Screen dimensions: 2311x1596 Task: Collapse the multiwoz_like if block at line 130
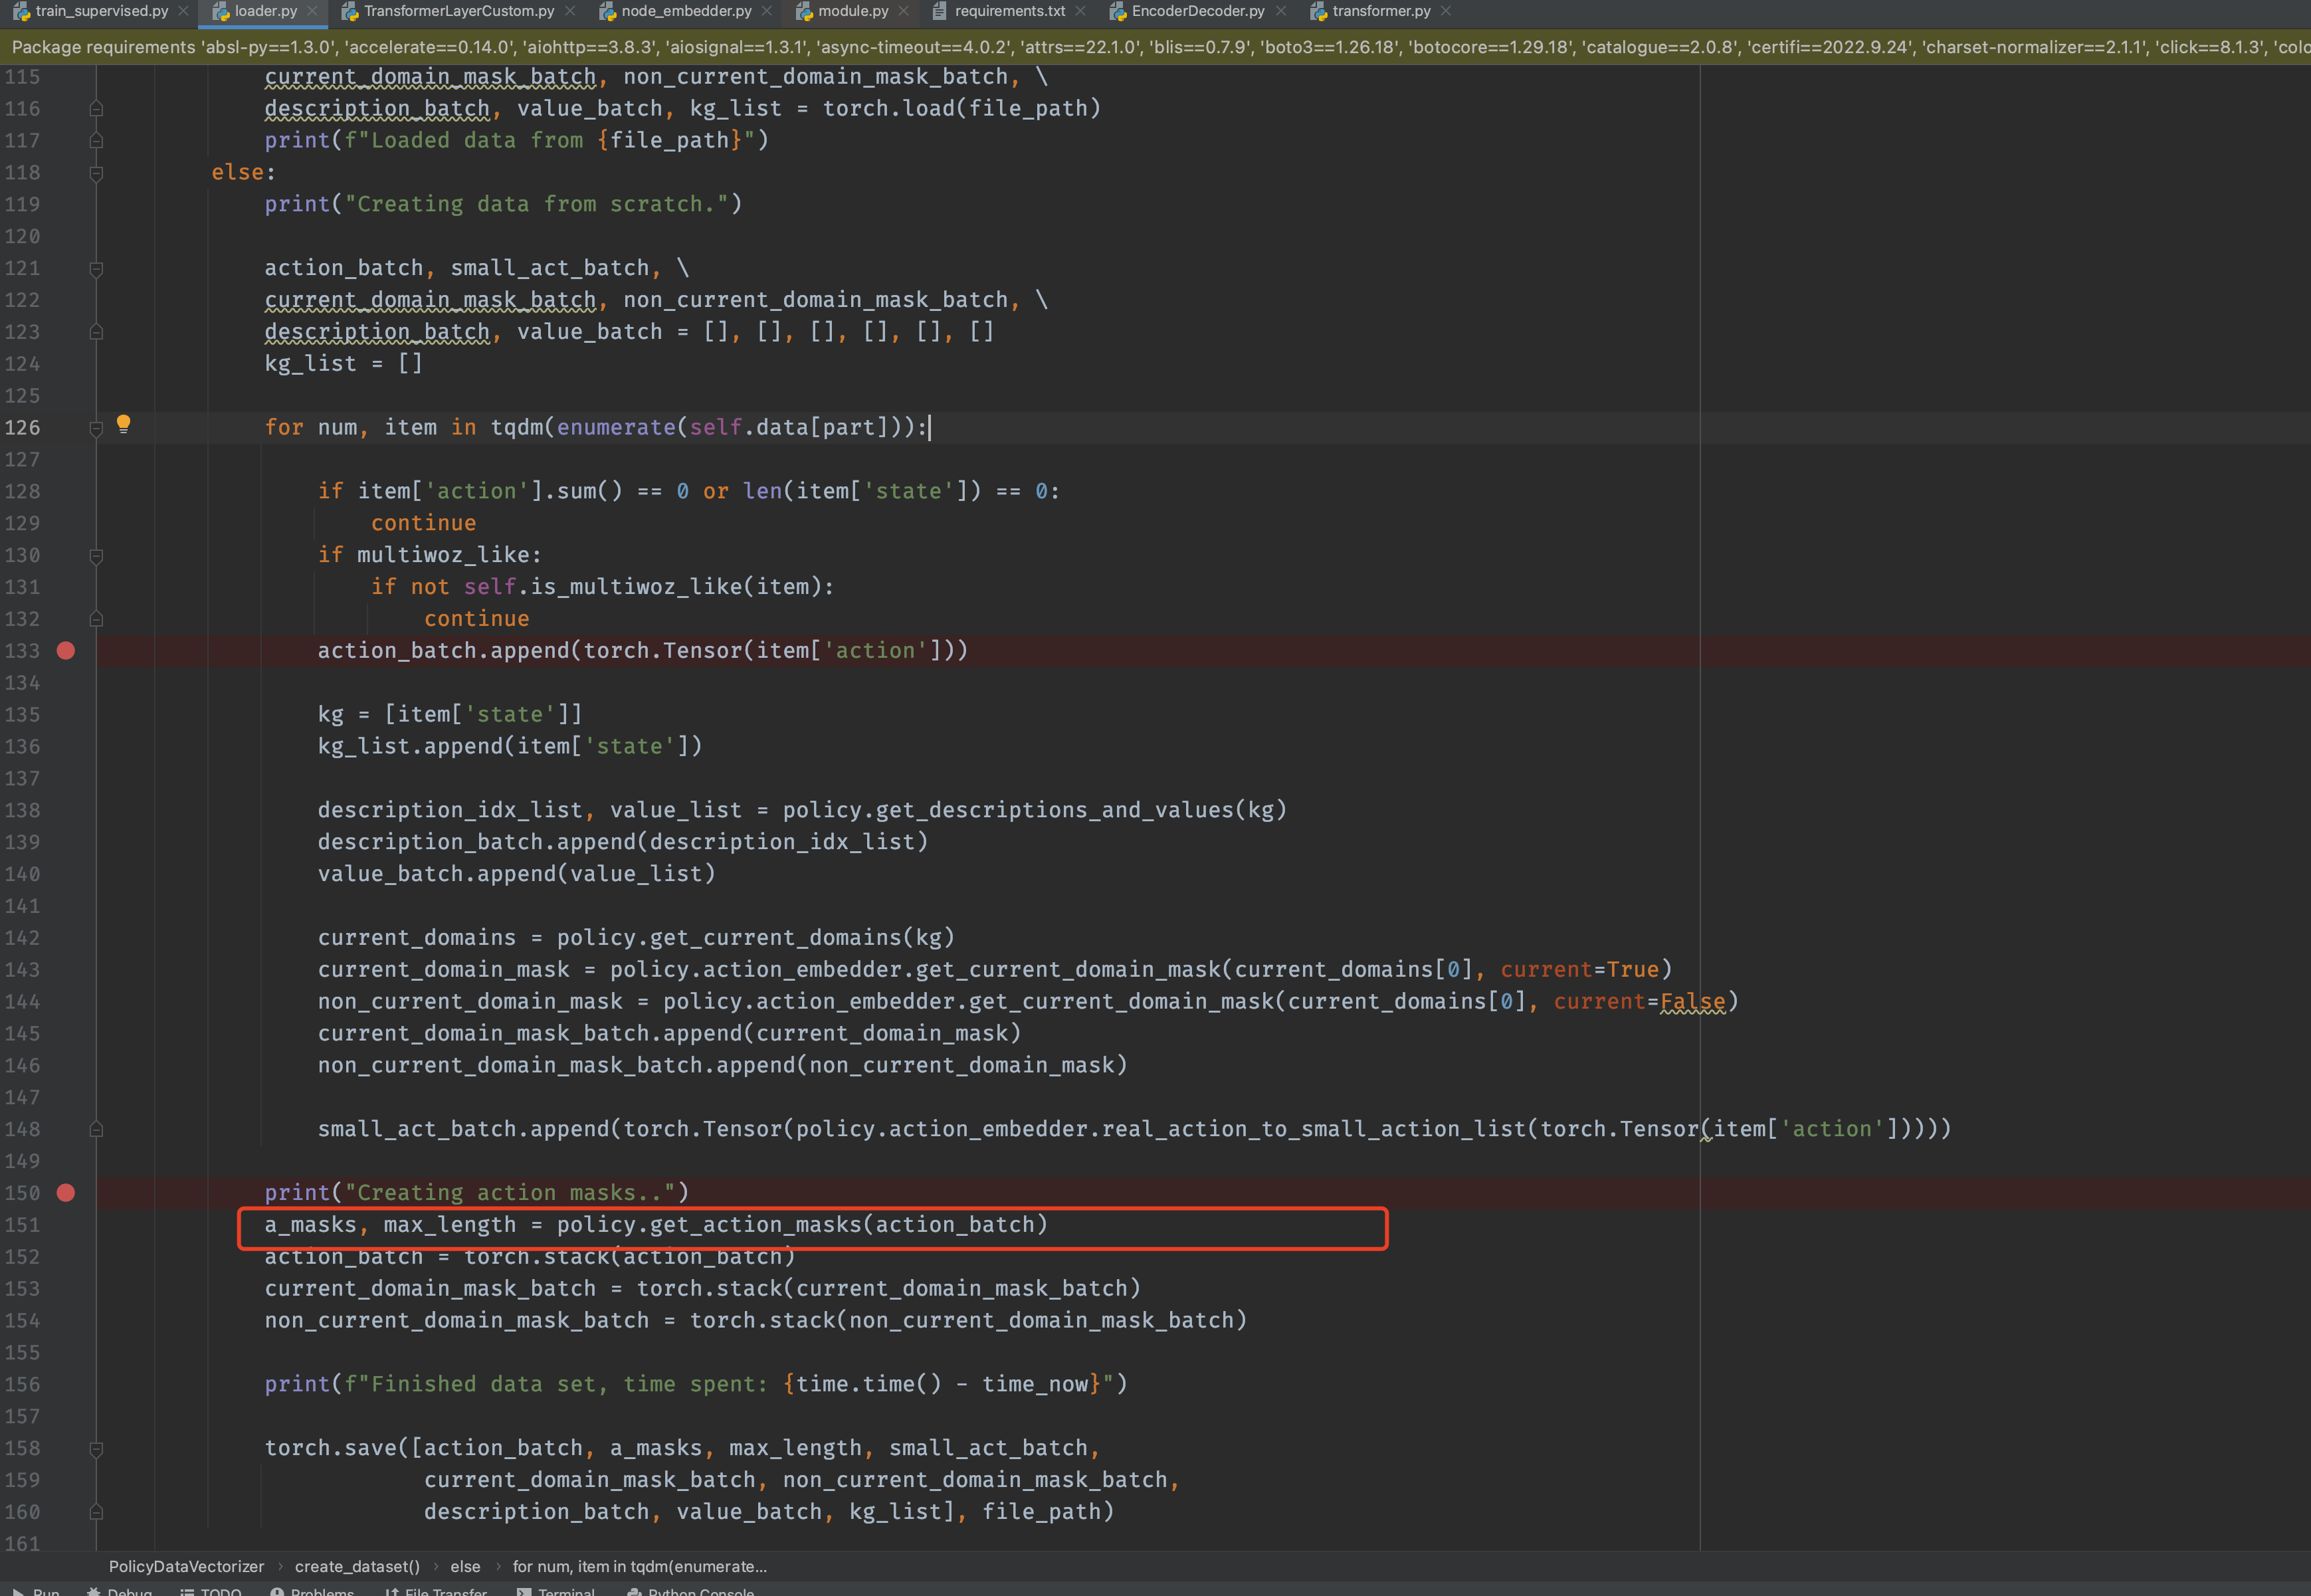click(96, 555)
